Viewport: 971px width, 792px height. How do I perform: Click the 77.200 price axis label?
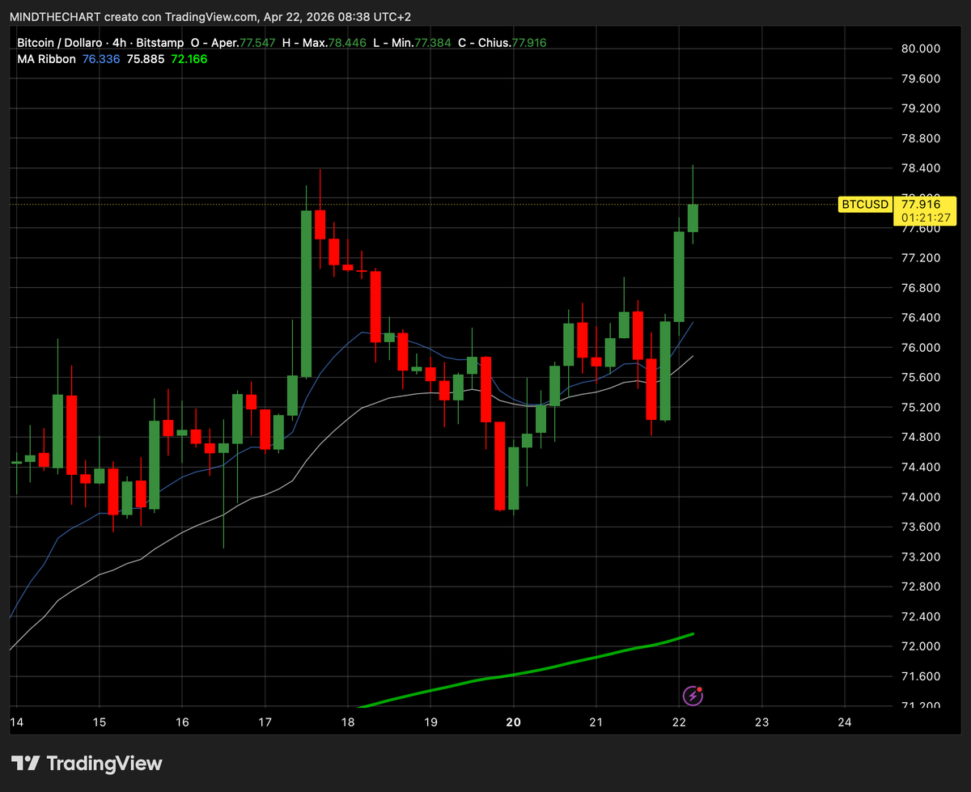(920, 258)
